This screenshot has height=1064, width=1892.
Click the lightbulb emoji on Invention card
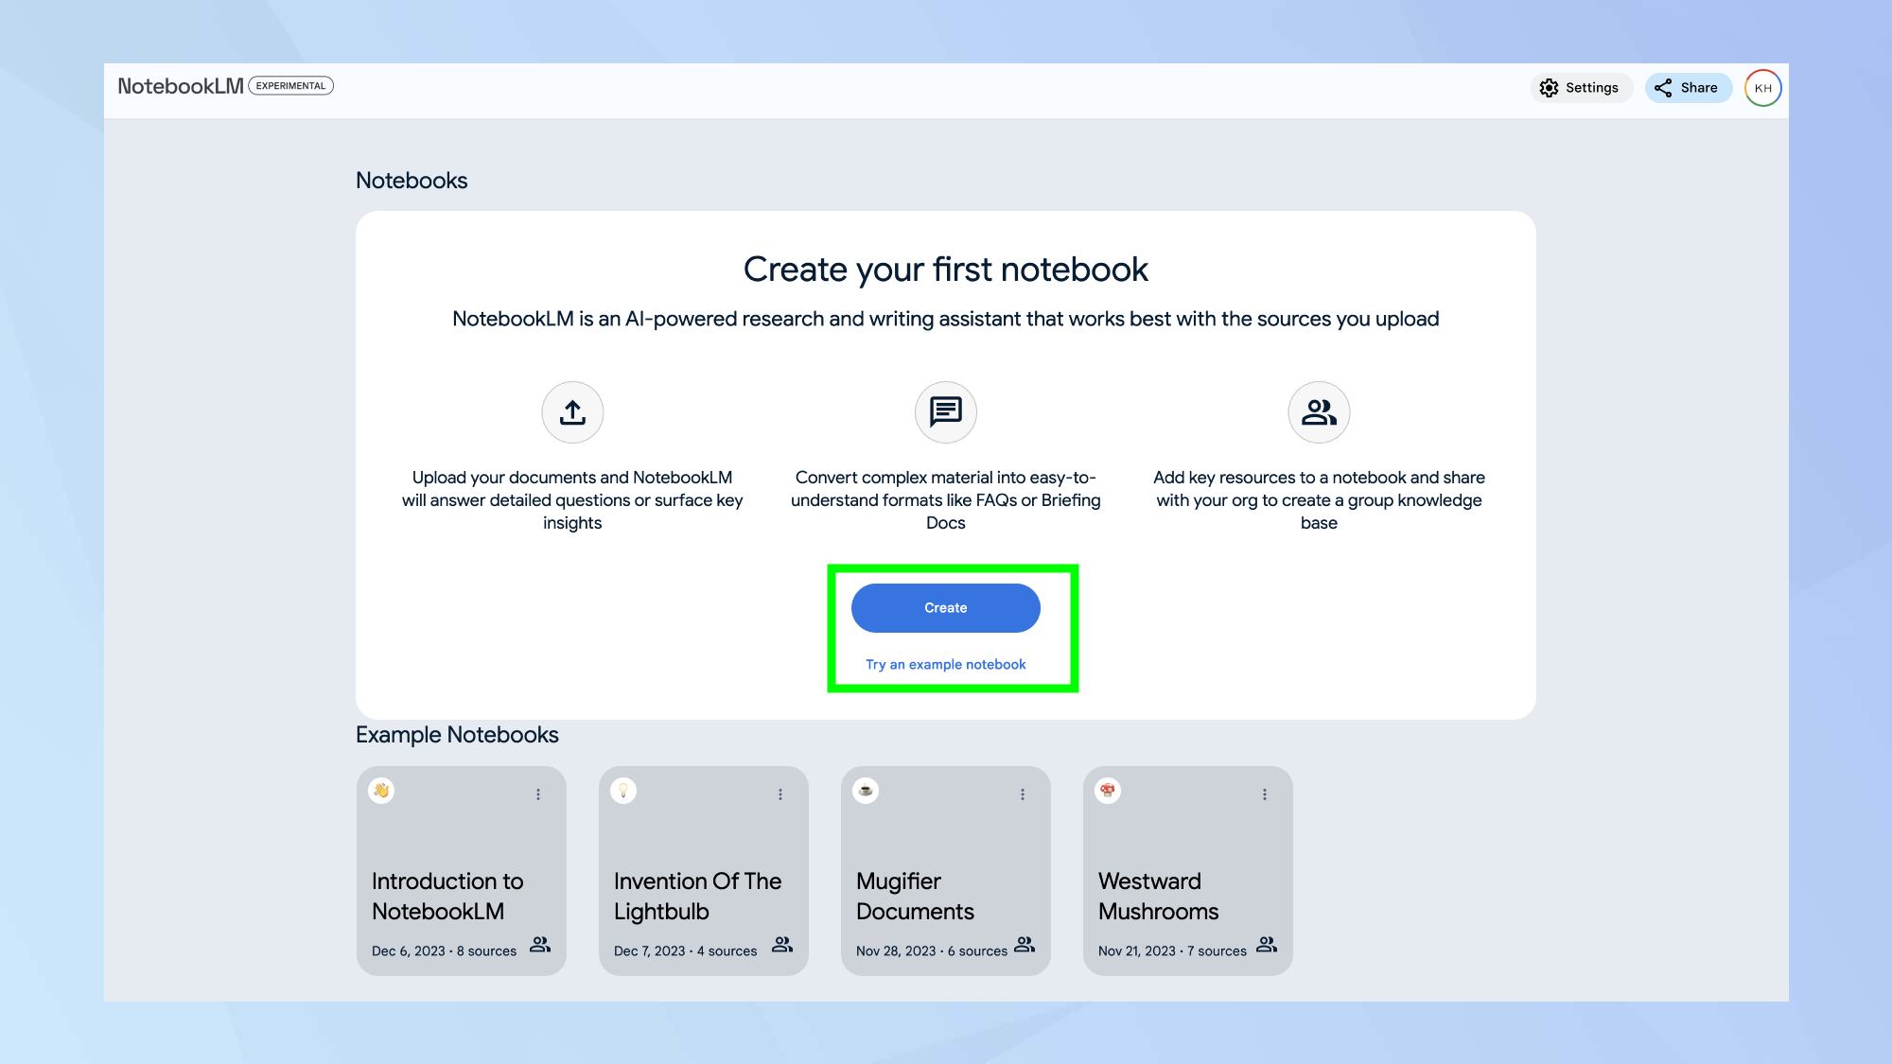pos(623,791)
